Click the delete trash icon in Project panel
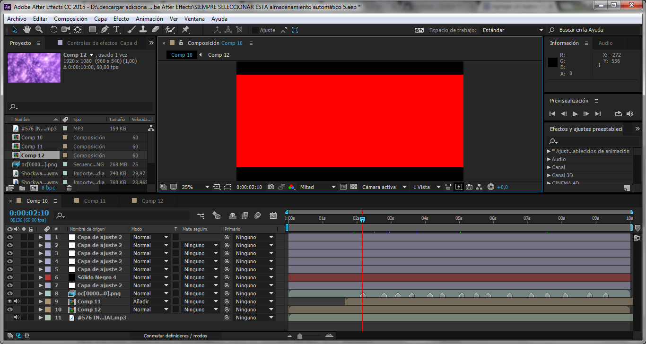Viewport: 646px width, 344px height. [x=70, y=188]
